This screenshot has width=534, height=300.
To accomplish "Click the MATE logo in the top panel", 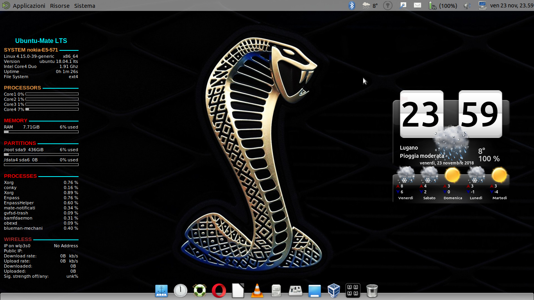I will [6, 5].
